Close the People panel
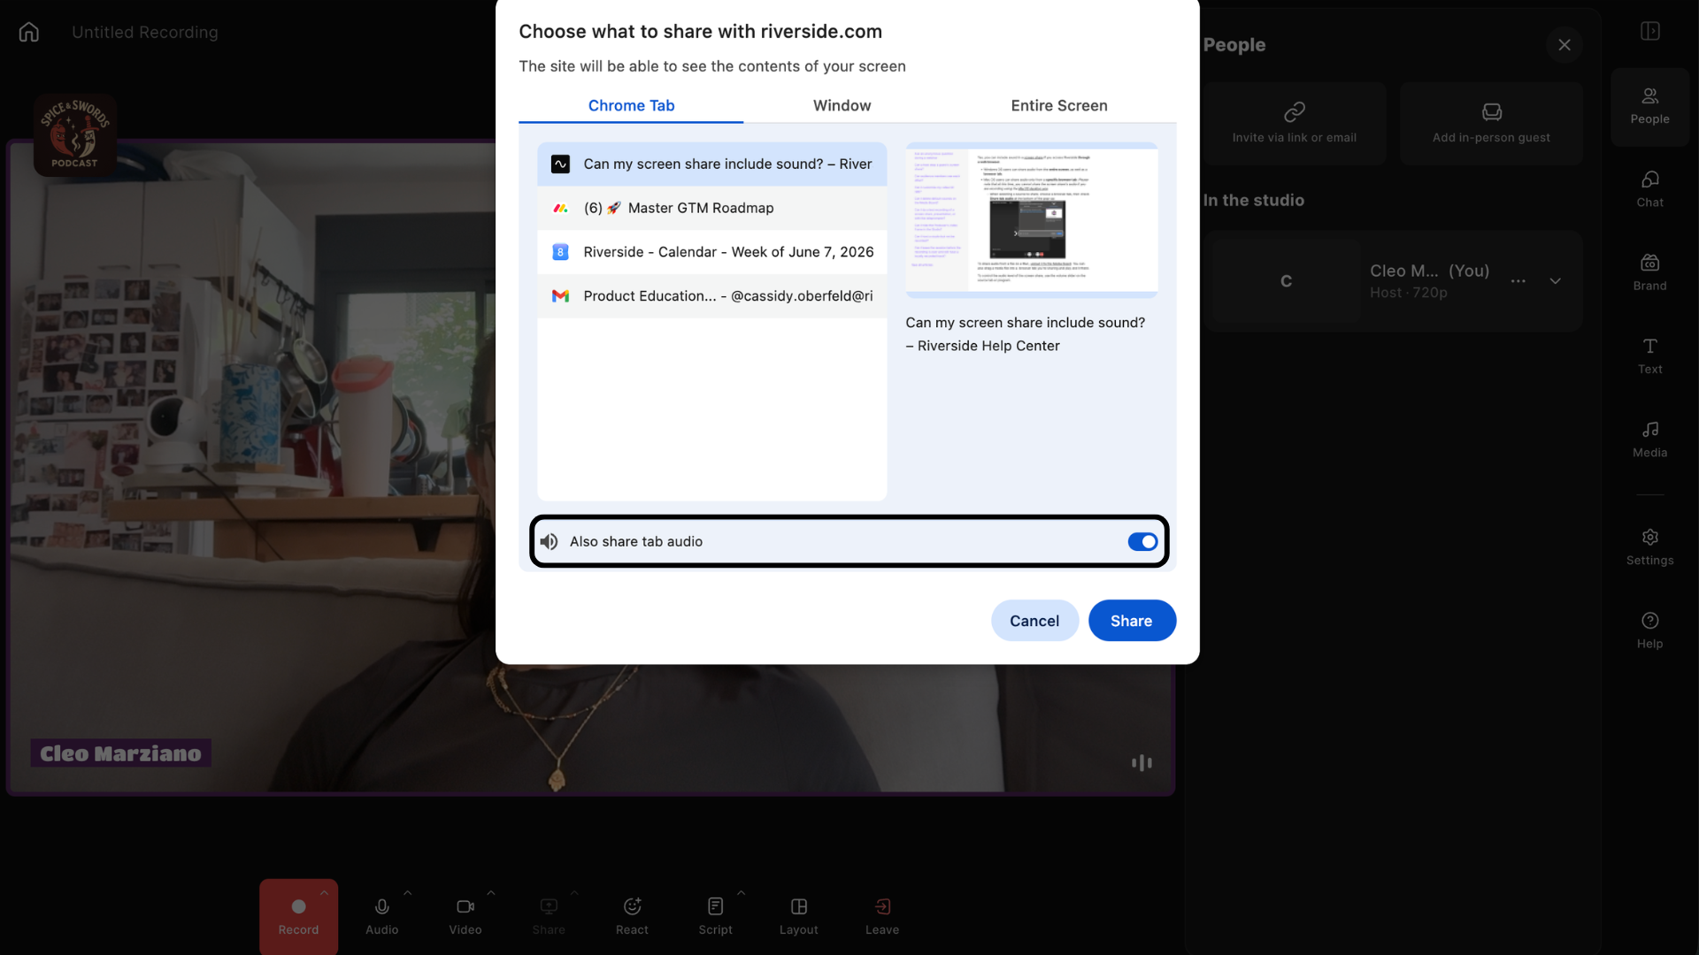This screenshot has width=1699, height=955. point(1564,45)
